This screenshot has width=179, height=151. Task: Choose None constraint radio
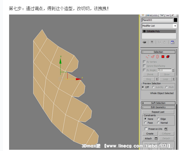pos(145,119)
